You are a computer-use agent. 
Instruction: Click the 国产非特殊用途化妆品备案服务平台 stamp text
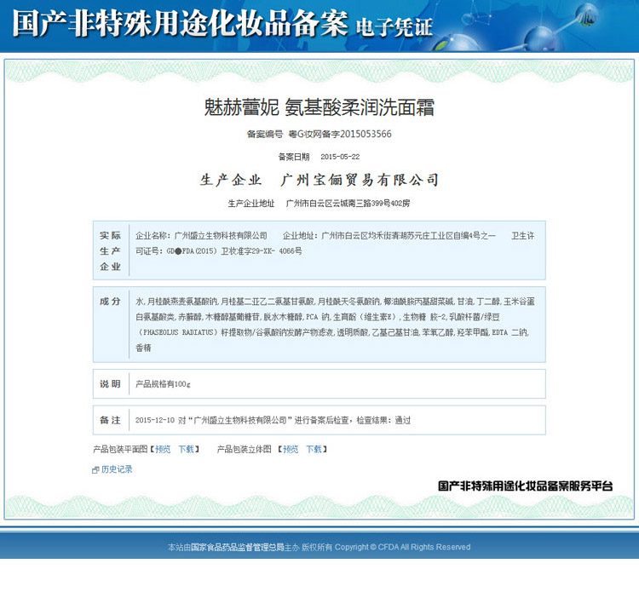point(526,486)
